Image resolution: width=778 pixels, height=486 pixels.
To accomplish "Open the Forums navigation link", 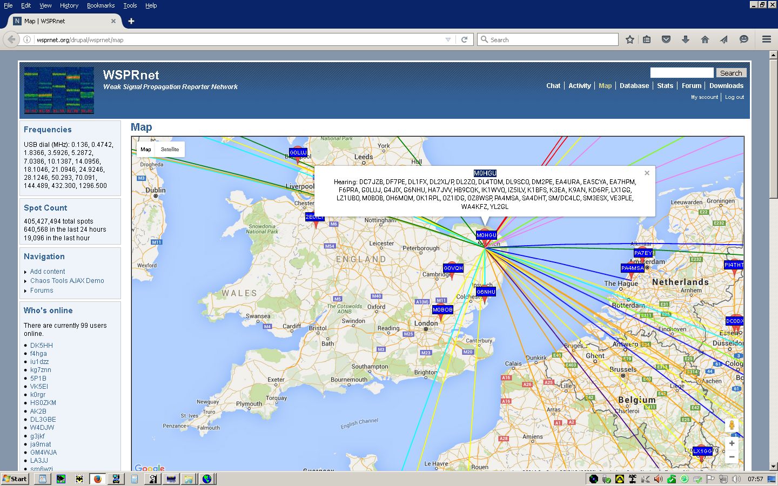I will (x=42, y=291).
